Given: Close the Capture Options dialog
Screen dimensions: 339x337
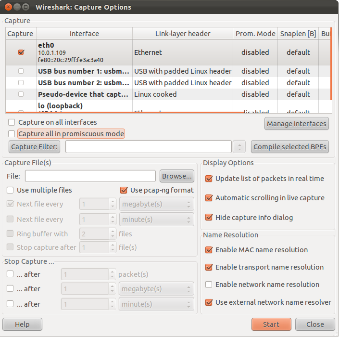Looking at the screenshot, I should coord(315,324).
